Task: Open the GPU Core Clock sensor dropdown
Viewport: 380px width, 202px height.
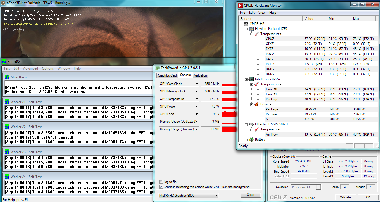Action: click(x=197, y=84)
